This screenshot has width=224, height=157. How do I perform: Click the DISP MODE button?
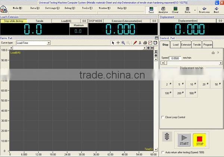tap(96, 21)
